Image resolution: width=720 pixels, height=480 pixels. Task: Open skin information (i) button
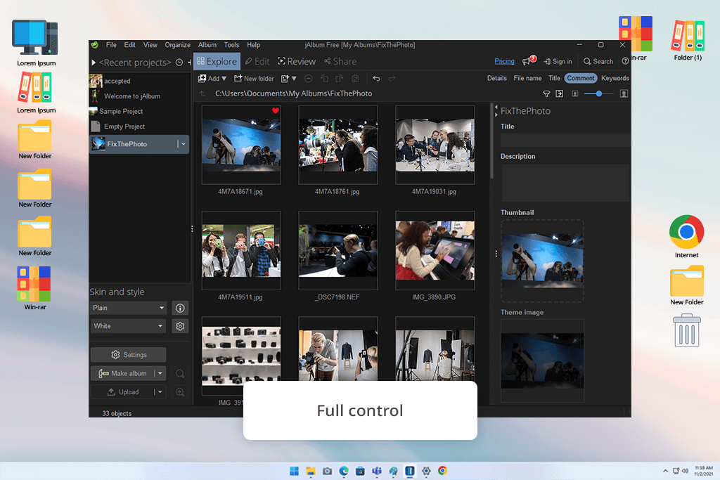coord(180,308)
